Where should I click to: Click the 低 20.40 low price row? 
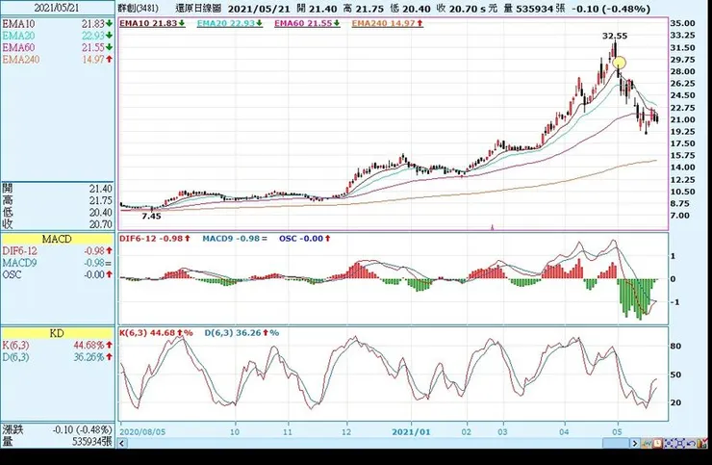(x=57, y=212)
